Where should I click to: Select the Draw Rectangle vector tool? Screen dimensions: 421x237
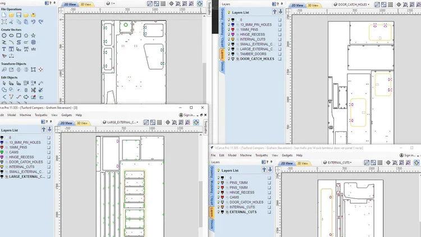click(x=19, y=35)
